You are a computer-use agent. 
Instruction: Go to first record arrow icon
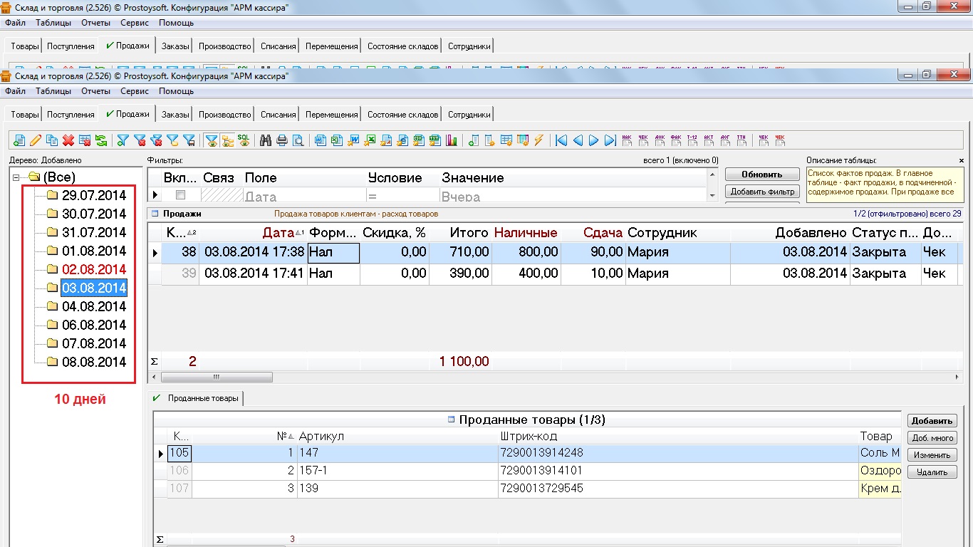561,140
